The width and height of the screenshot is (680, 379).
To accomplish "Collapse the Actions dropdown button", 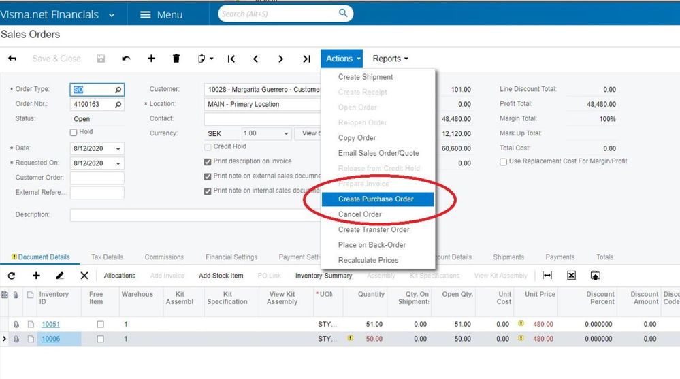I will click(x=342, y=59).
